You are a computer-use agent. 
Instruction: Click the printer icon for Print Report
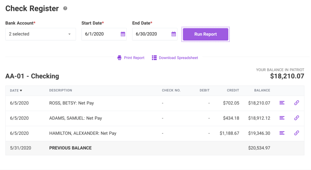[x=119, y=58]
